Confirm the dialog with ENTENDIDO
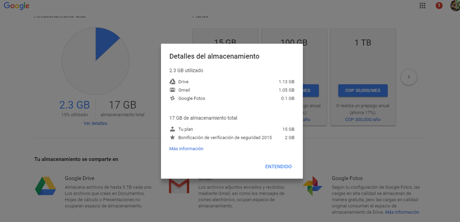Image resolution: width=460 pixels, height=222 pixels. point(279,166)
